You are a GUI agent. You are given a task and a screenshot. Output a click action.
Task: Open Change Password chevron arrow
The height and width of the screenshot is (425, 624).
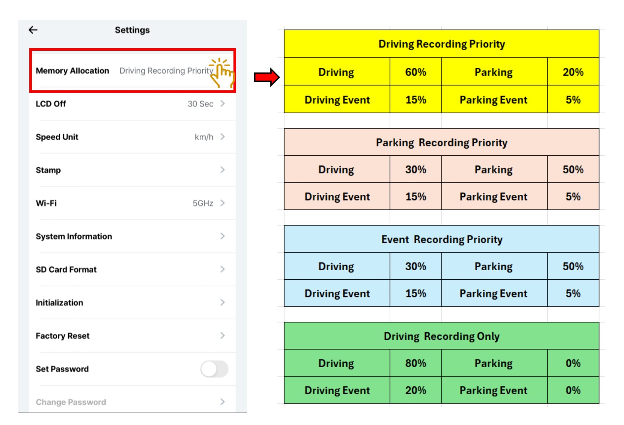tap(223, 402)
